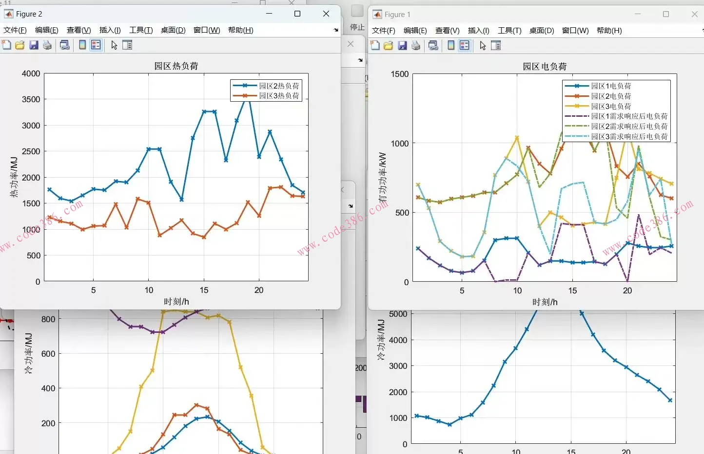Expand the 桌面(D) menu in Figure 1

pos(542,31)
